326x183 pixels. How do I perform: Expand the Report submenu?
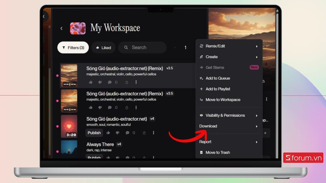(229, 142)
